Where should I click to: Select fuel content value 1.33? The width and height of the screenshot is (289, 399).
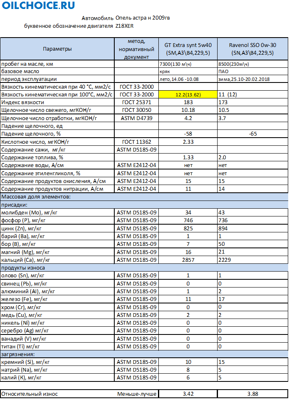point(188,158)
